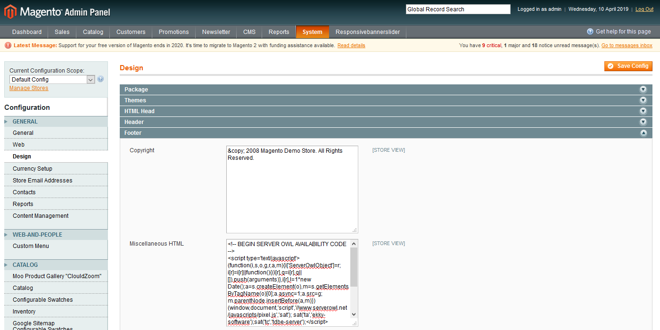Click the Global Record Search field
660x330 pixels.
(457, 9)
